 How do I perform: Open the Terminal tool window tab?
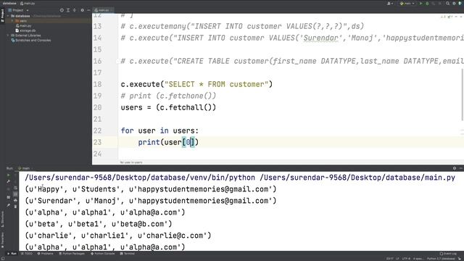128,254
